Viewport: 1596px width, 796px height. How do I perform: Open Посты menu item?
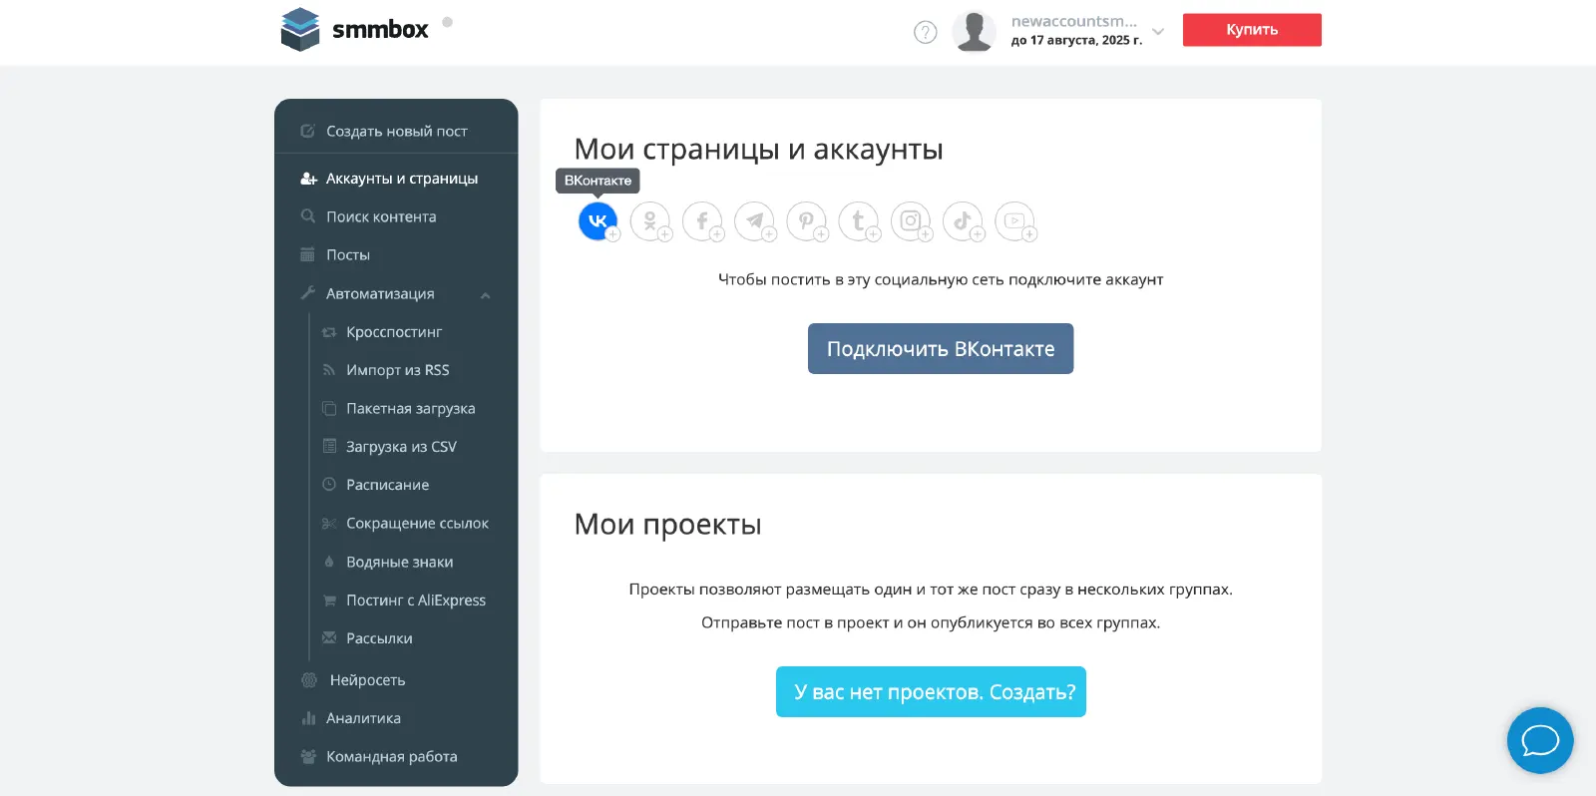396,255
